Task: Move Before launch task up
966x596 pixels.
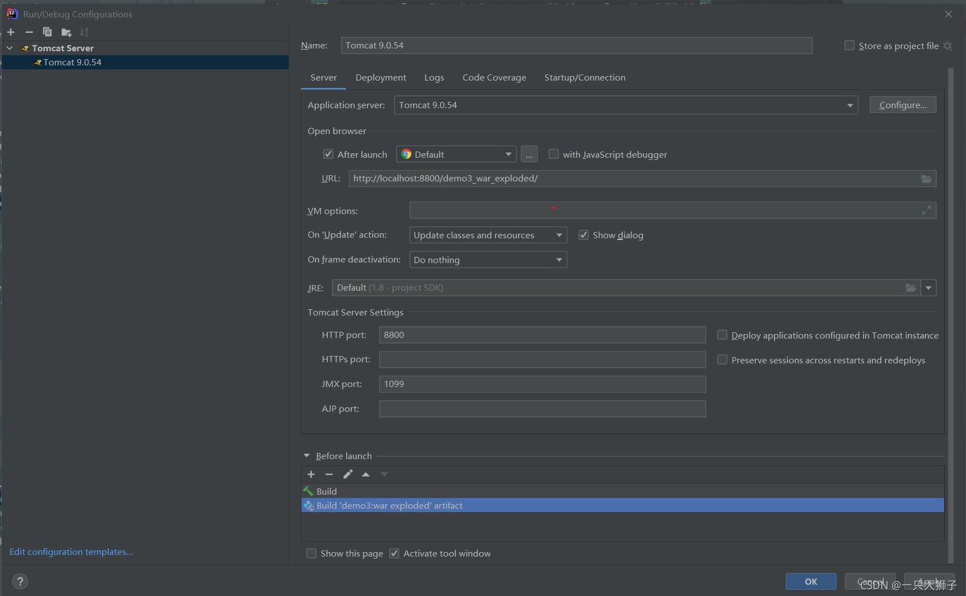Action: tap(366, 474)
